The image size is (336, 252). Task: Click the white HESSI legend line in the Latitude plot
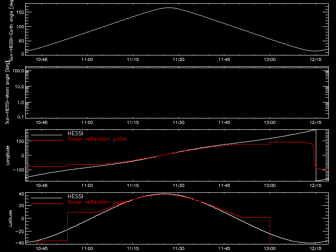(x=47, y=198)
